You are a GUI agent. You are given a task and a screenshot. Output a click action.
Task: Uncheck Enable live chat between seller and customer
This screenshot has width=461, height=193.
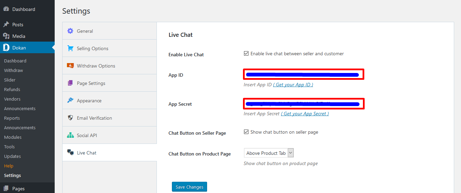pyautogui.click(x=246, y=54)
